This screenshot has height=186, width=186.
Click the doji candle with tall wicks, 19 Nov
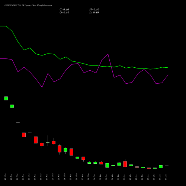click(48, 142)
